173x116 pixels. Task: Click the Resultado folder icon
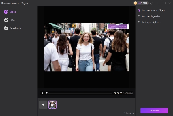point(6,28)
